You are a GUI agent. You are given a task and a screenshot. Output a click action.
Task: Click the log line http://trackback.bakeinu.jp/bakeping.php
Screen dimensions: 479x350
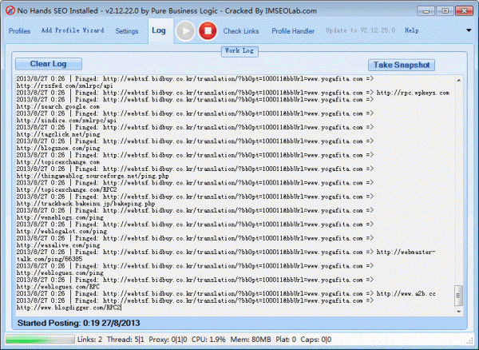[x=86, y=204]
